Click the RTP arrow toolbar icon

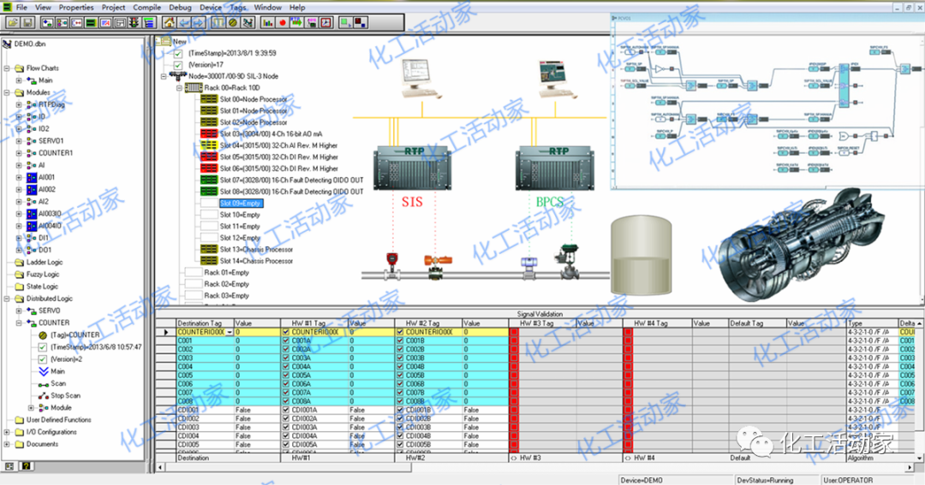pyautogui.click(x=296, y=22)
